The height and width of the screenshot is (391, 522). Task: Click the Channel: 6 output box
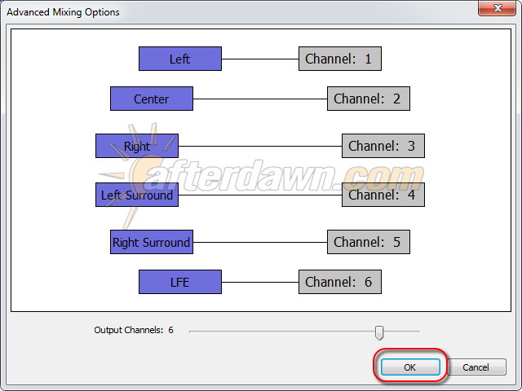click(340, 282)
